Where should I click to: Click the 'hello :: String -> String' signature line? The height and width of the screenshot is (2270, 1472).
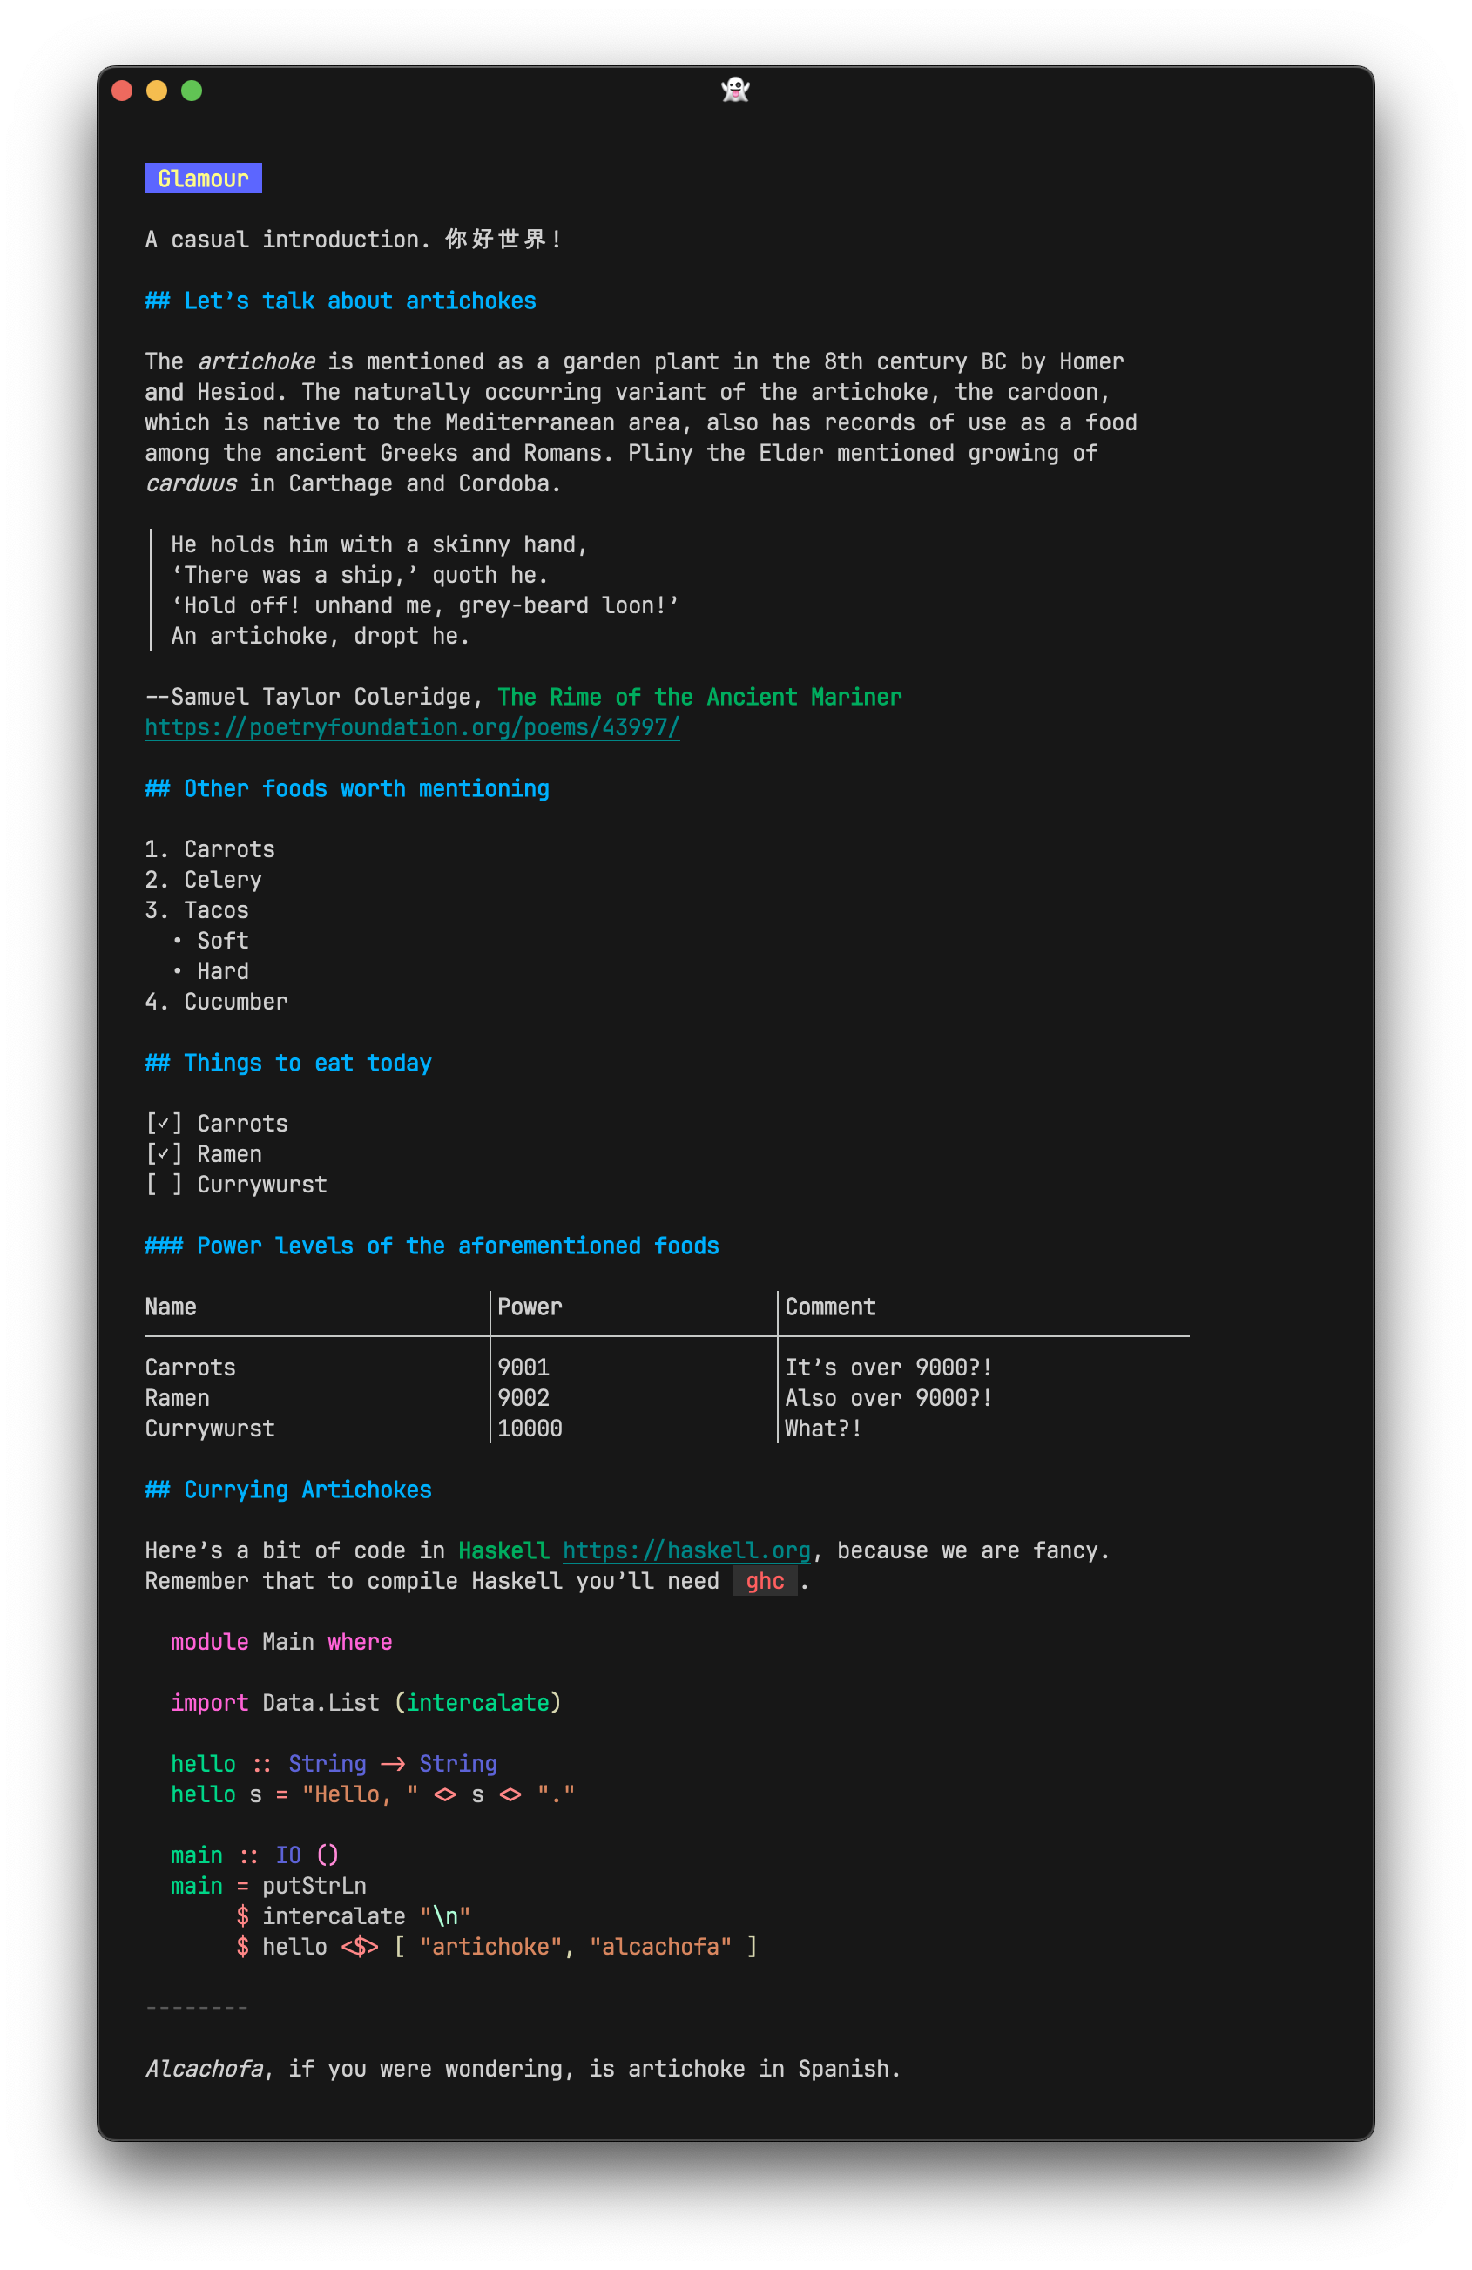click(334, 1765)
